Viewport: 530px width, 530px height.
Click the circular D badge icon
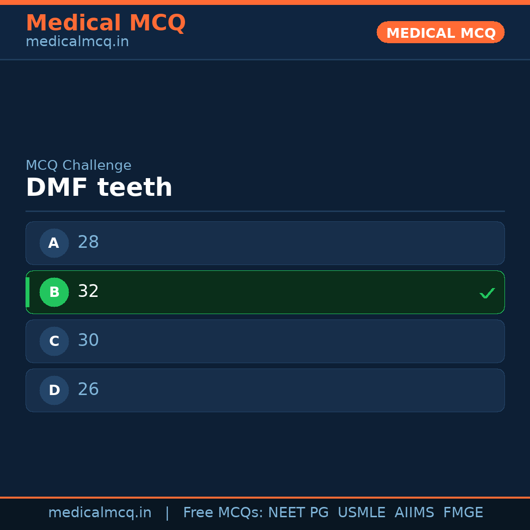click(54, 390)
